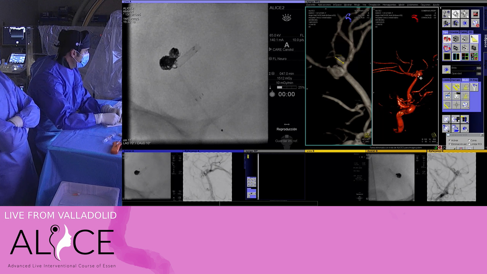Click the stopwatch icon beside 00:00 timer

point(272,94)
